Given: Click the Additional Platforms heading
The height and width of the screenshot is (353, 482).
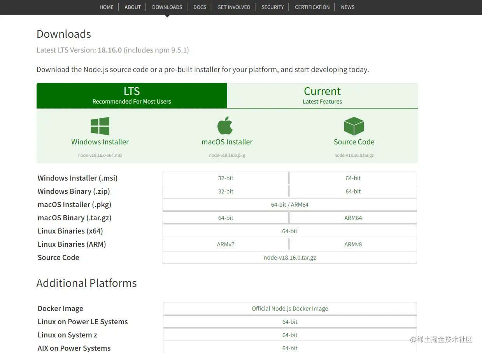Looking at the screenshot, I should (x=87, y=283).
